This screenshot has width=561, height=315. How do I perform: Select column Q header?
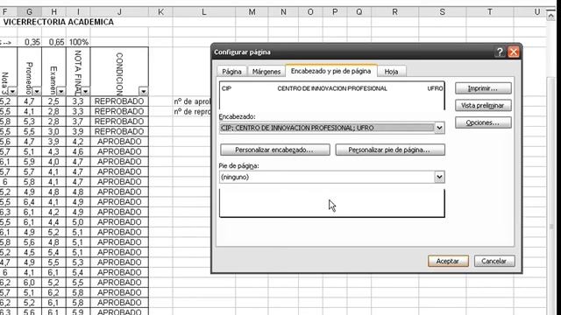click(x=359, y=12)
